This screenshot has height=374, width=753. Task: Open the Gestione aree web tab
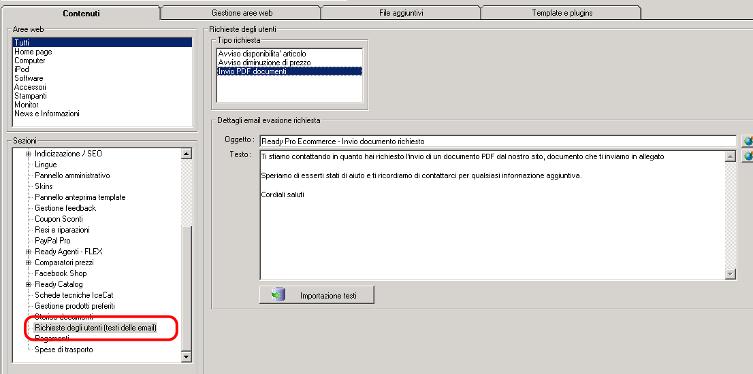(242, 13)
